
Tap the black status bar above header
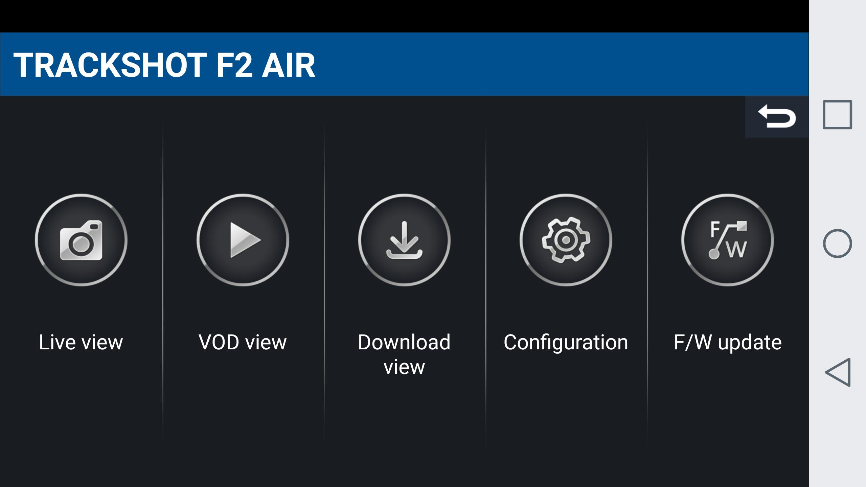(x=404, y=16)
